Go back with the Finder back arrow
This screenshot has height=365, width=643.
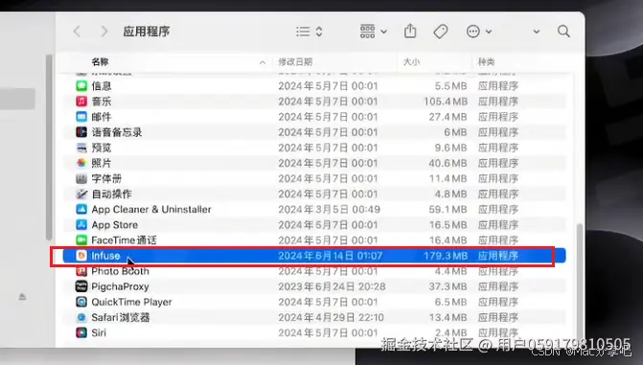[77, 32]
